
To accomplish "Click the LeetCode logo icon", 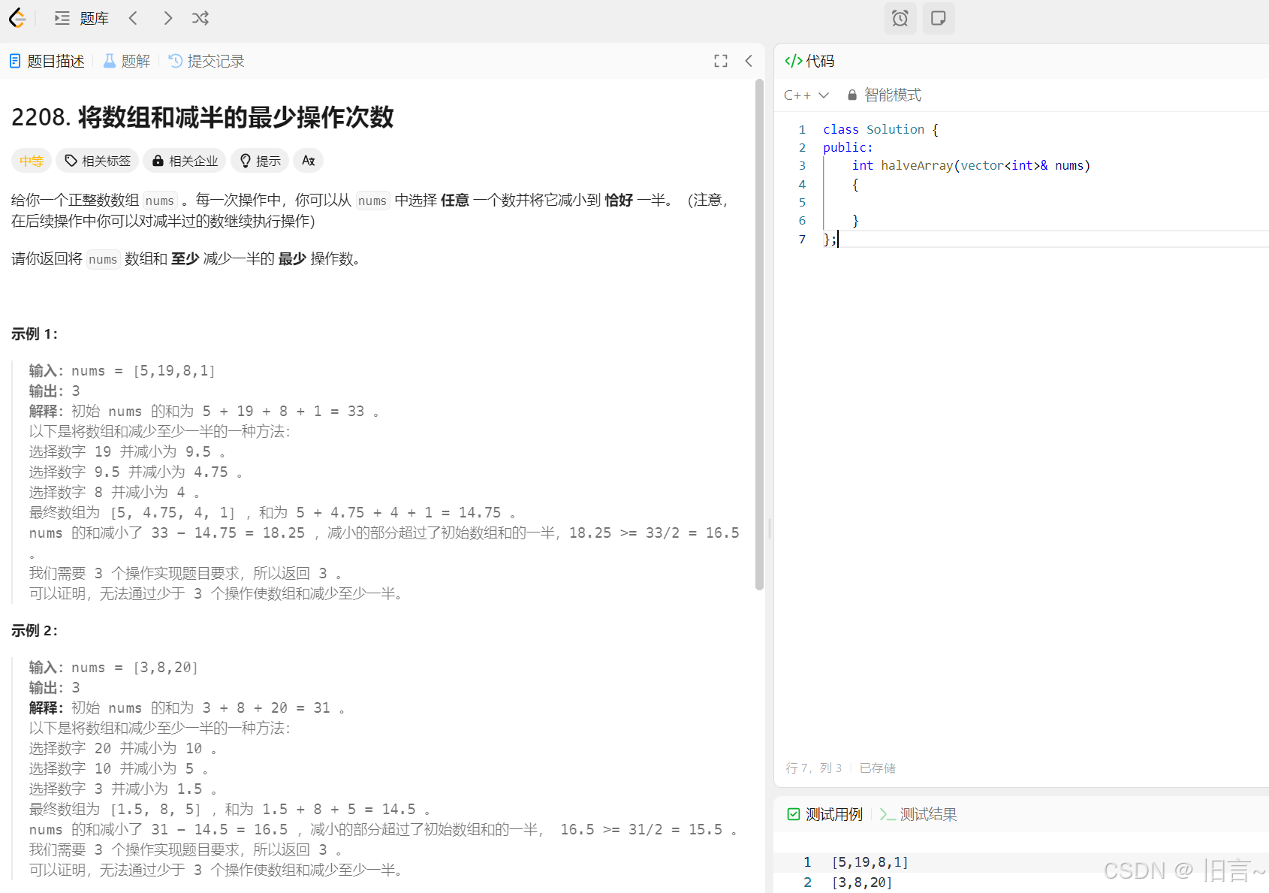I will pos(17,18).
